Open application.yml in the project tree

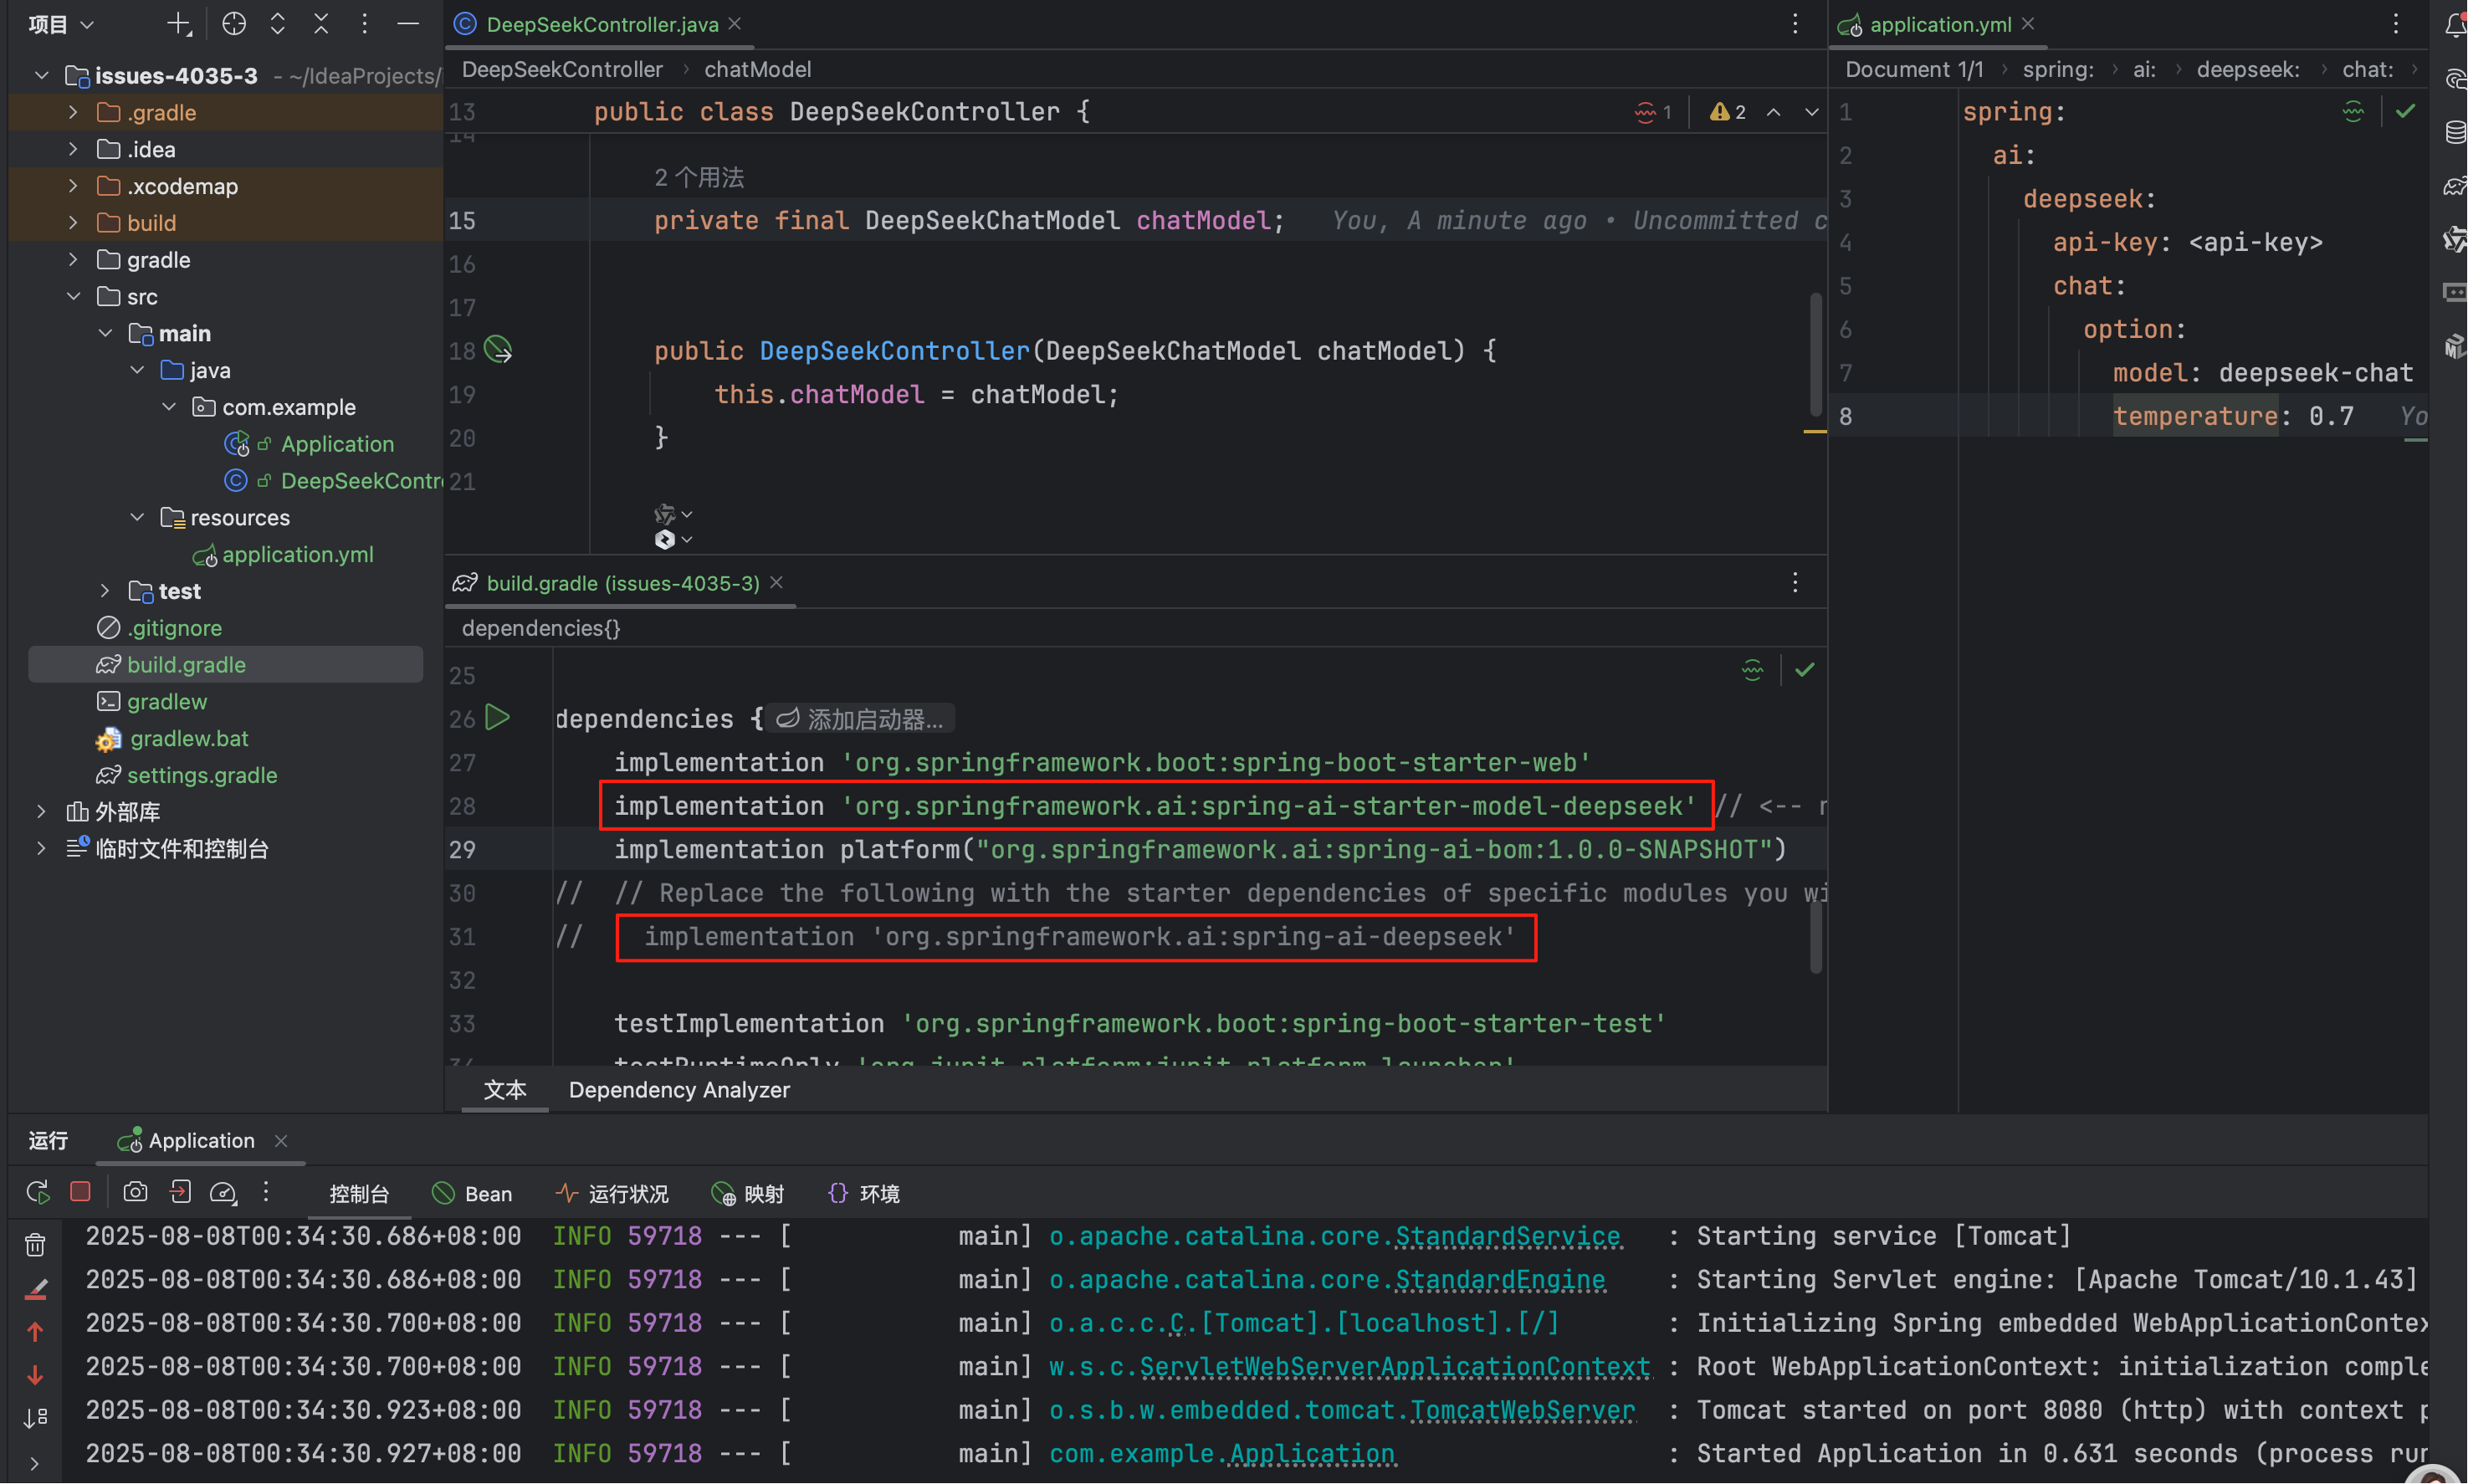297,554
